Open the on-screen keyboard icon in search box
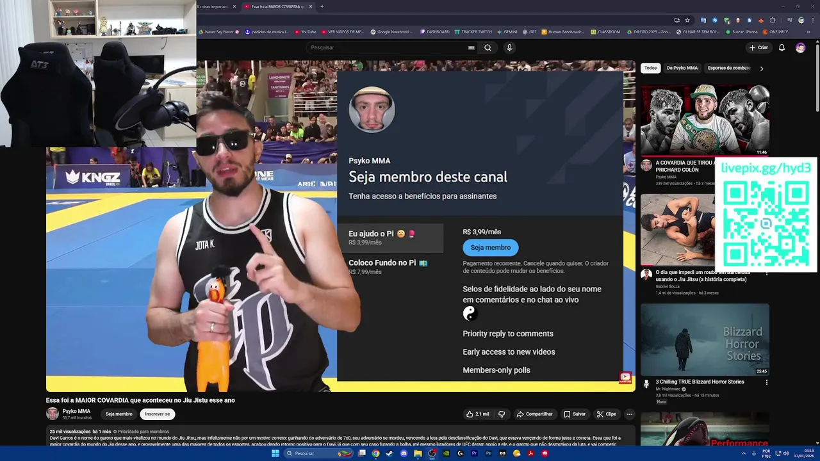This screenshot has width=820, height=461. (x=471, y=47)
